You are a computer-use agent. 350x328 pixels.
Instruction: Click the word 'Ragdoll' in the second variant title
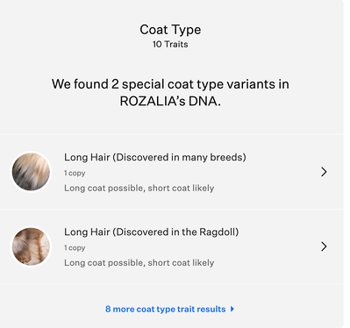click(x=219, y=232)
